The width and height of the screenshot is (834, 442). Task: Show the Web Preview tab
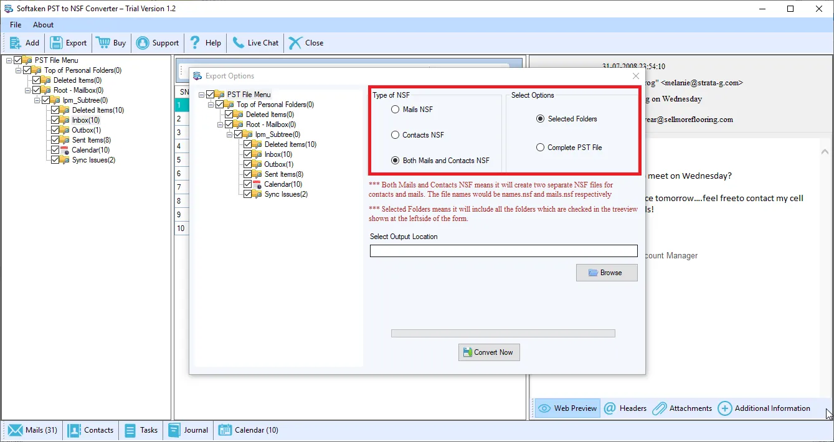tap(567, 408)
